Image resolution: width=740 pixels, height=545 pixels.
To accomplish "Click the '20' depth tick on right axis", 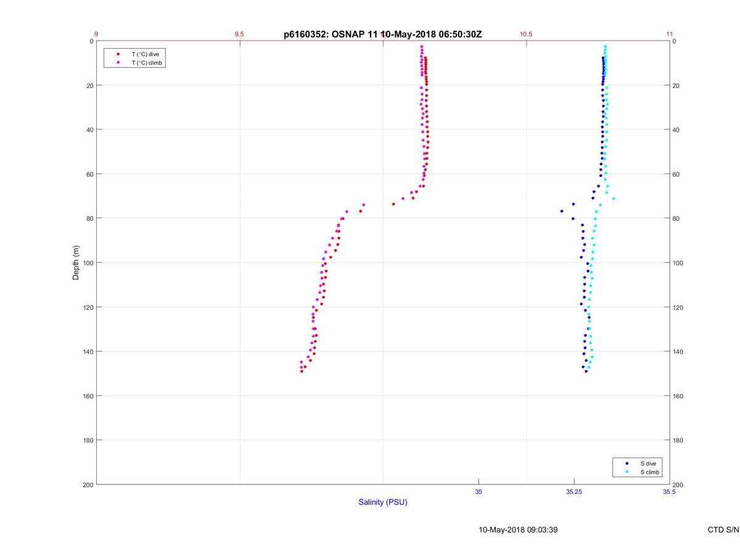I will pos(676,86).
